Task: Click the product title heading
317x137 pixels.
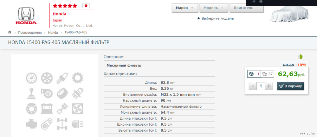Action: [59, 42]
